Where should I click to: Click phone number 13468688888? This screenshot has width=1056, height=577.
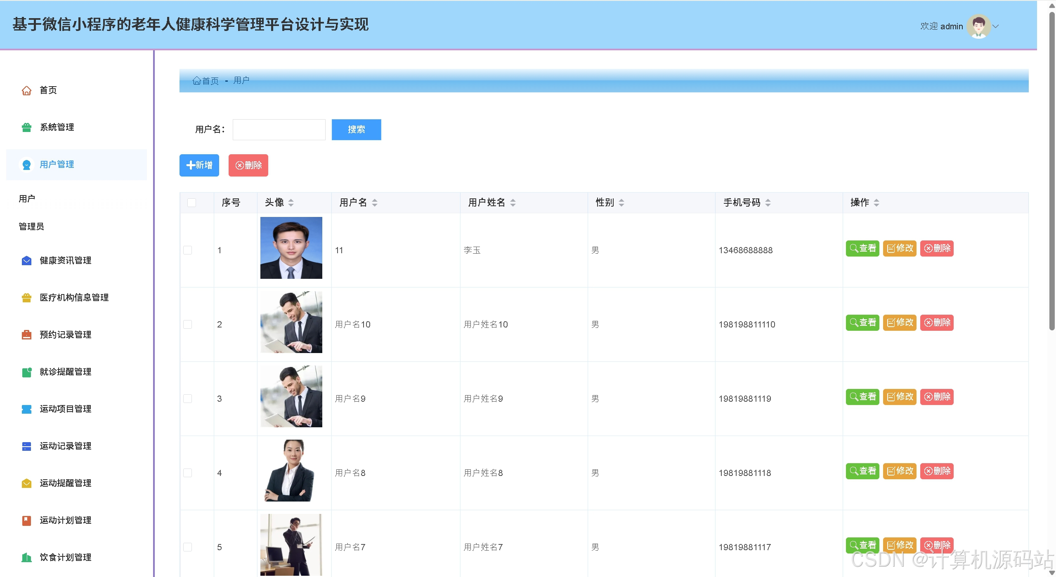(745, 250)
